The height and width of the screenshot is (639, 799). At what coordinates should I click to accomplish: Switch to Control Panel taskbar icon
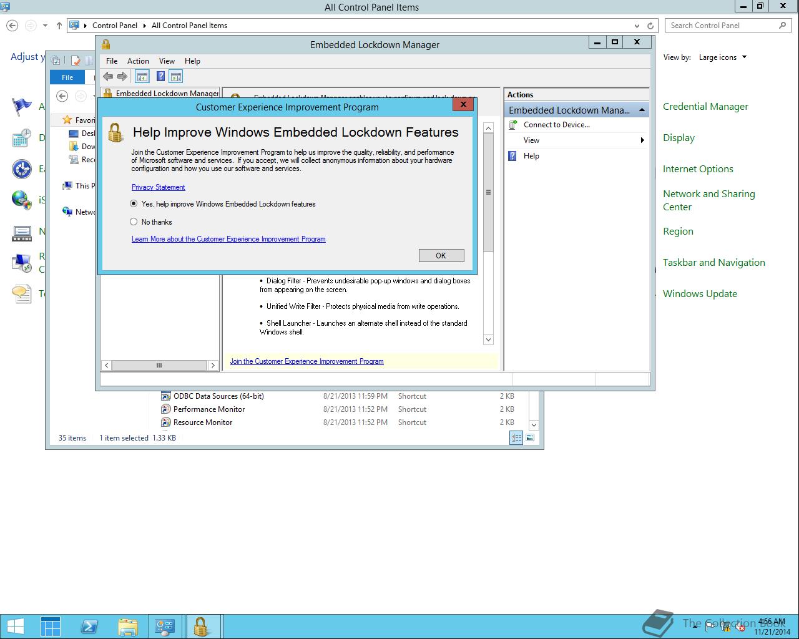(x=165, y=627)
